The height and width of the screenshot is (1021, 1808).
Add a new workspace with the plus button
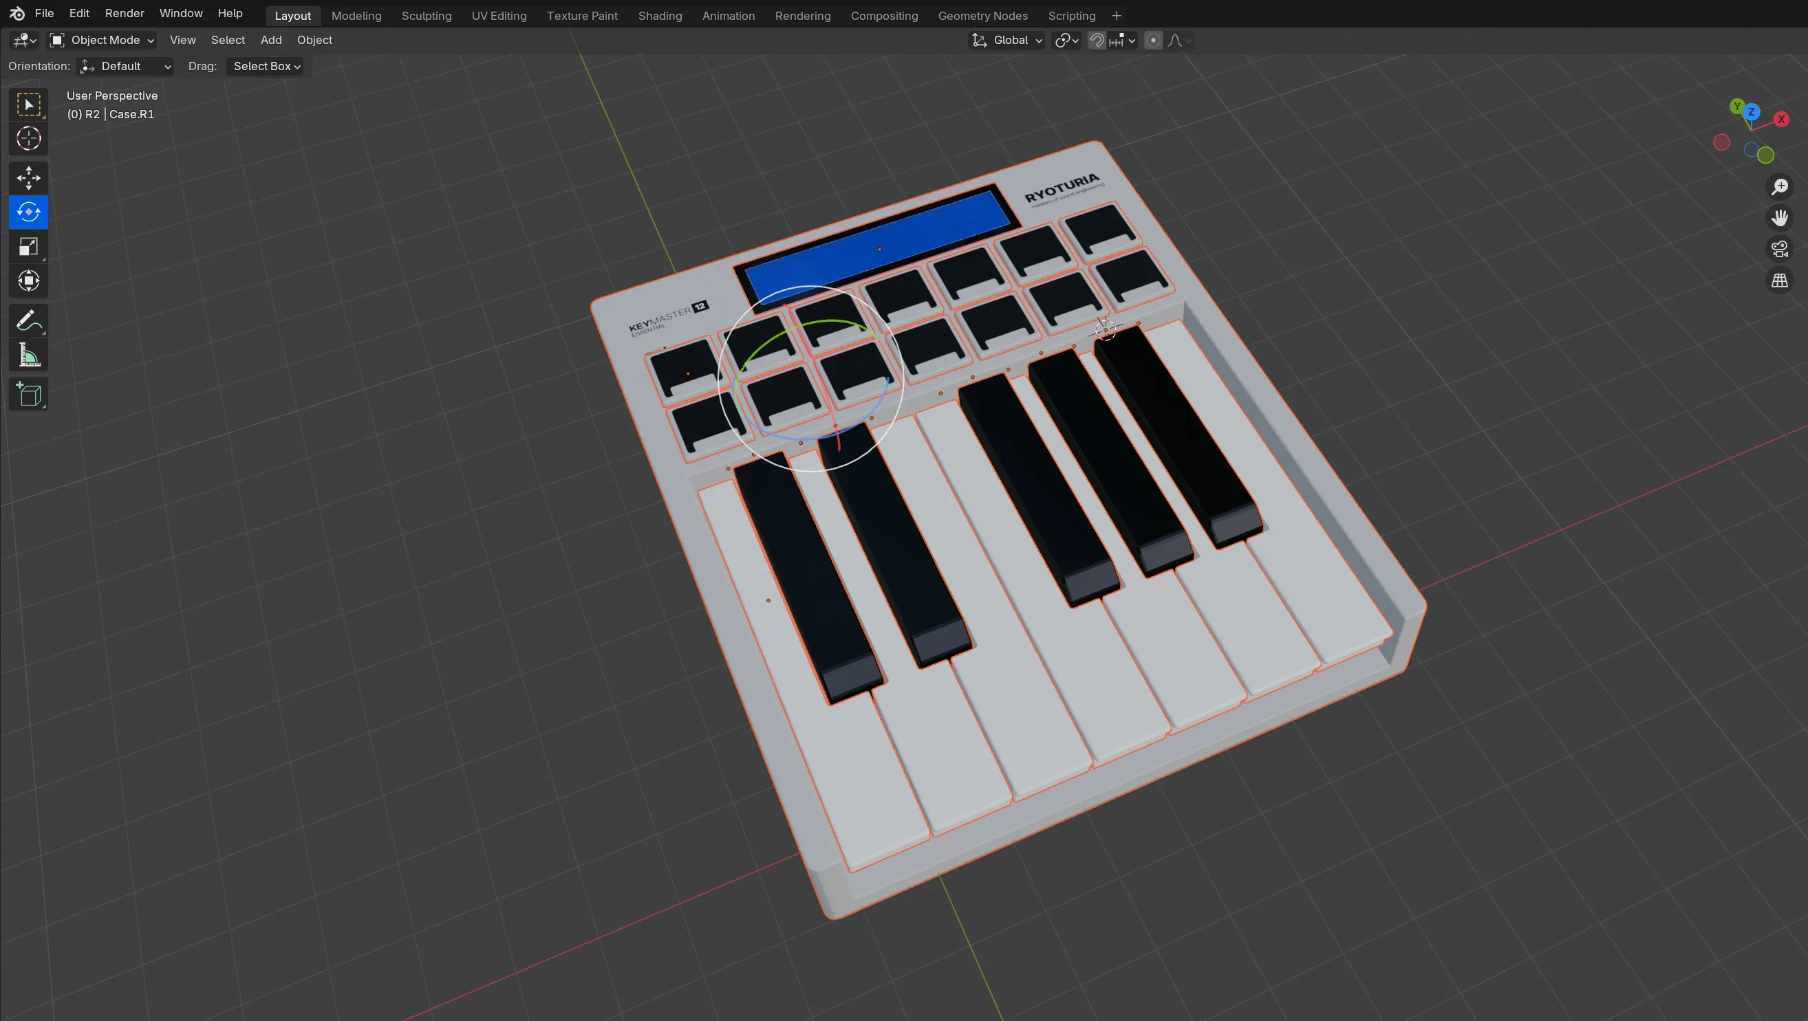(x=1116, y=15)
